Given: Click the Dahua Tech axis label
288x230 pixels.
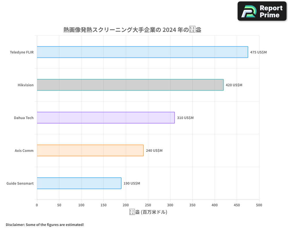Looking at the screenshot, I should click(24, 118).
